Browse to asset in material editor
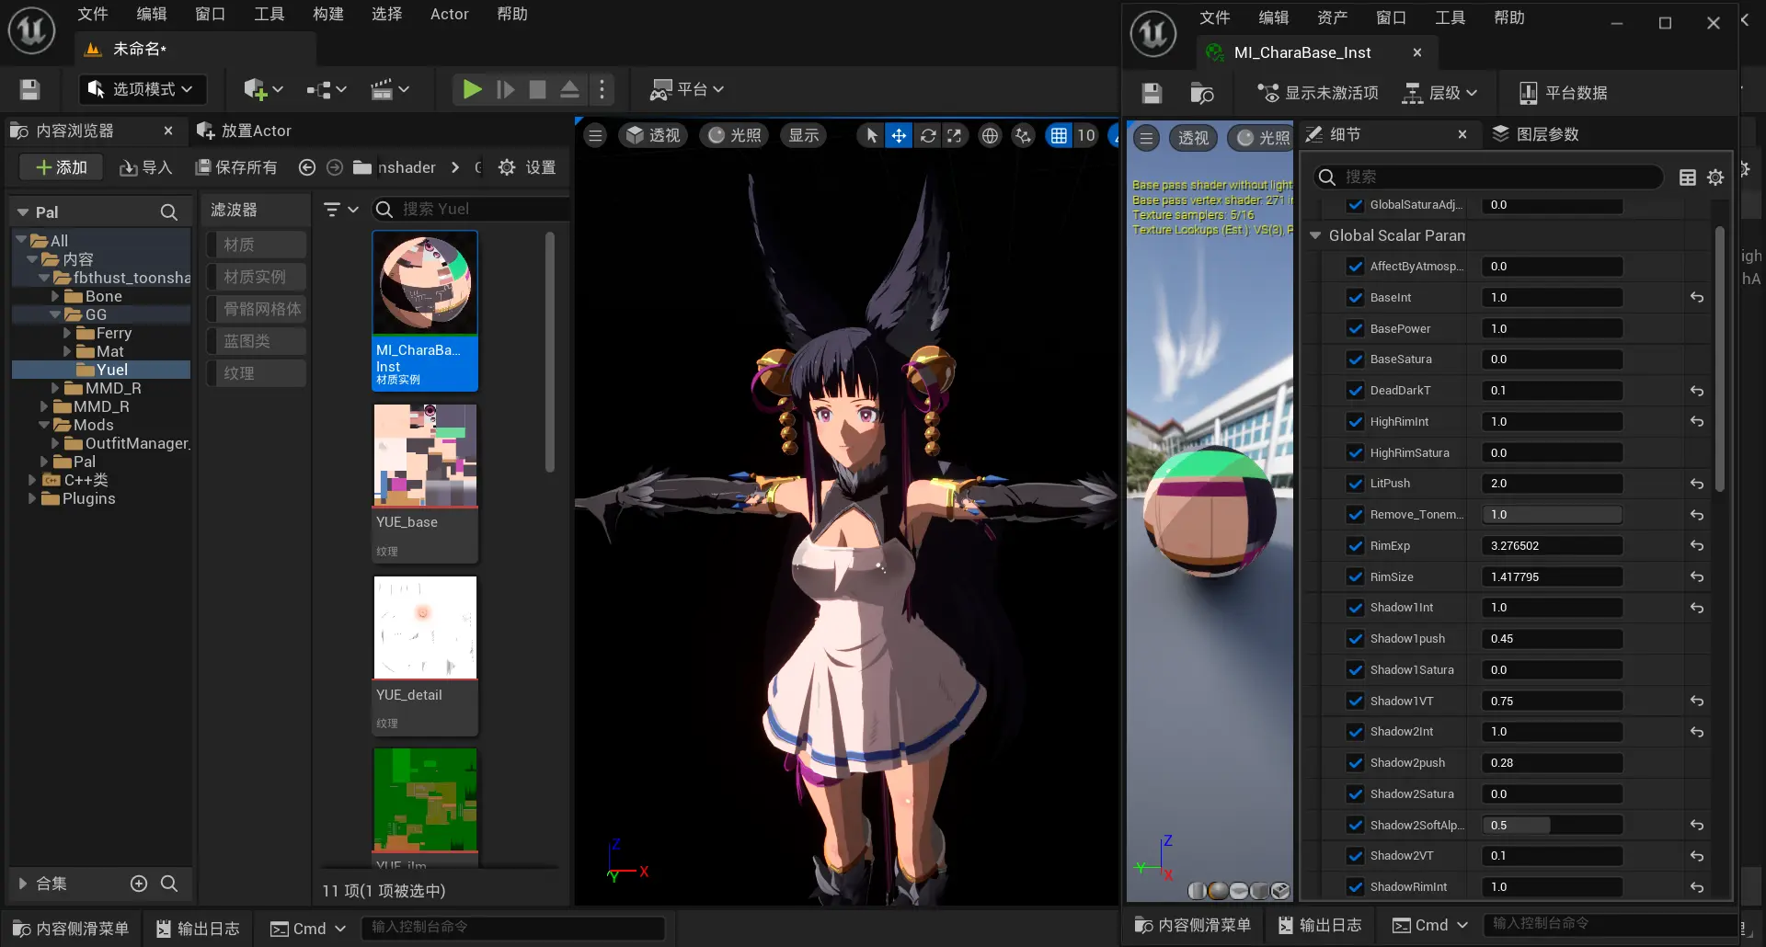 [1201, 93]
